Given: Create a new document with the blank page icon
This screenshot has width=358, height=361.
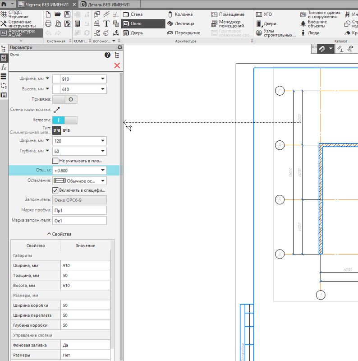Looking at the screenshot, I should (48, 14).
